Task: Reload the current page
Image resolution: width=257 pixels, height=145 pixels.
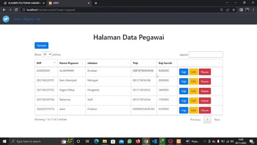Action: point(16,10)
